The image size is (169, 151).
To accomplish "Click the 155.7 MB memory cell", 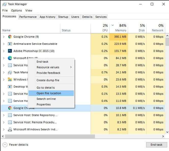I will pos(119,51).
